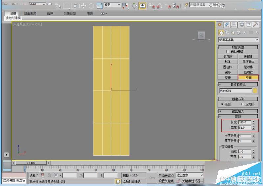Screen dimensions: 263x186
Task: Collapse the 创建方法 rollout
Action: [238, 99]
